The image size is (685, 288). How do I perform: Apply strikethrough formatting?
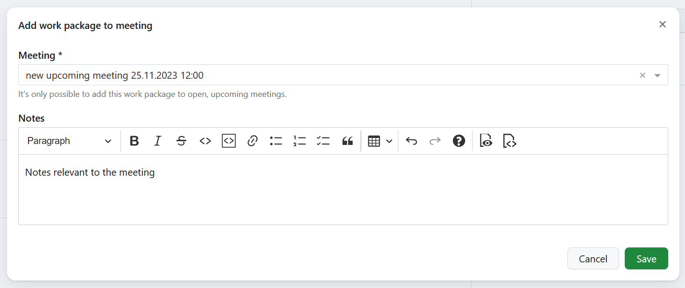tap(182, 141)
